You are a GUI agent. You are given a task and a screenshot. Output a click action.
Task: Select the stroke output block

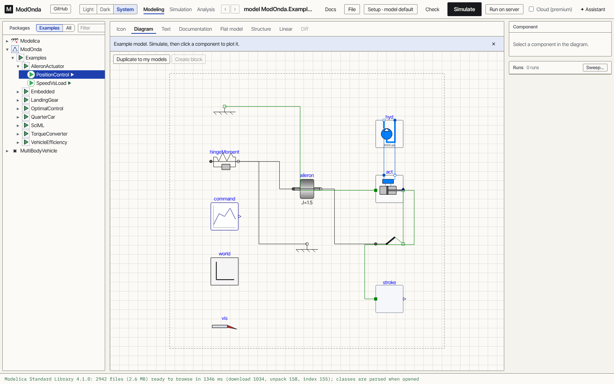389,299
